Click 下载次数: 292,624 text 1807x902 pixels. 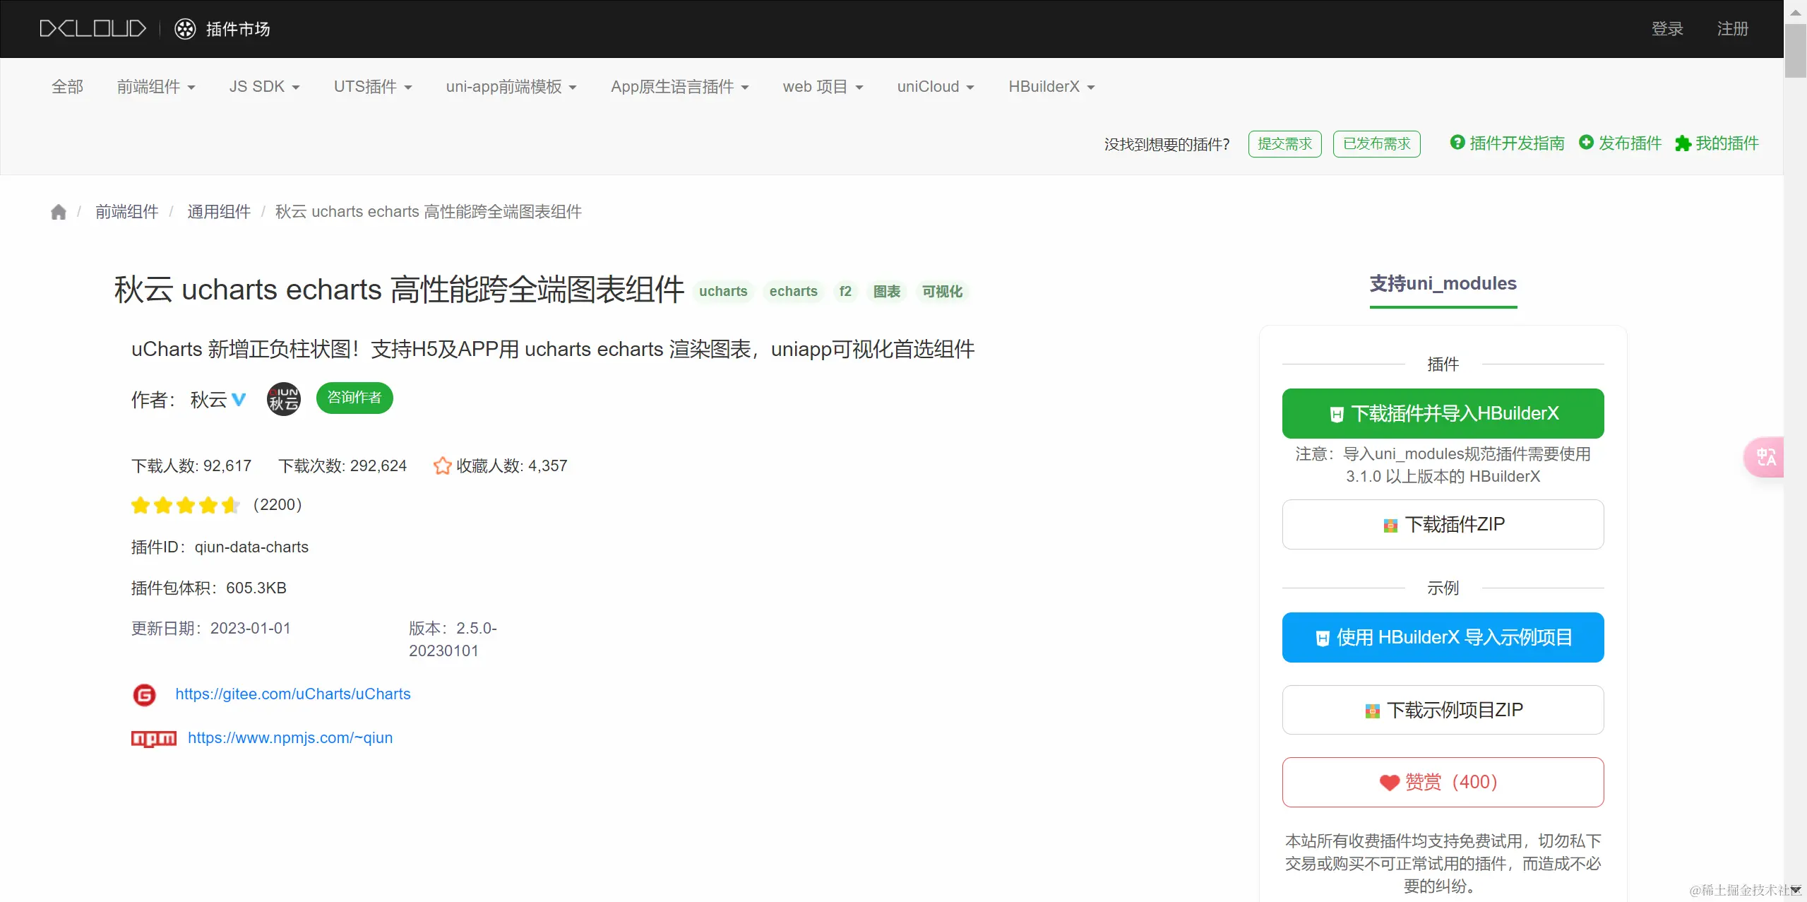click(342, 466)
